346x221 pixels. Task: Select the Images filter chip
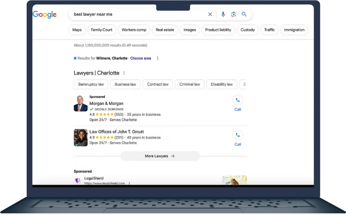[x=190, y=30]
